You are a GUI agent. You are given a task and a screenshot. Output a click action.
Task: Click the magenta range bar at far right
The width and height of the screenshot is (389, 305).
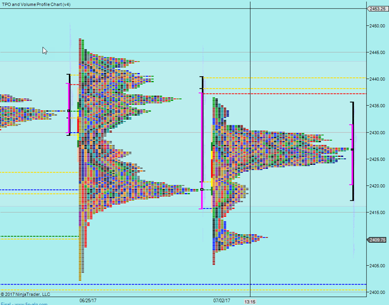pyautogui.click(x=352, y=156)
